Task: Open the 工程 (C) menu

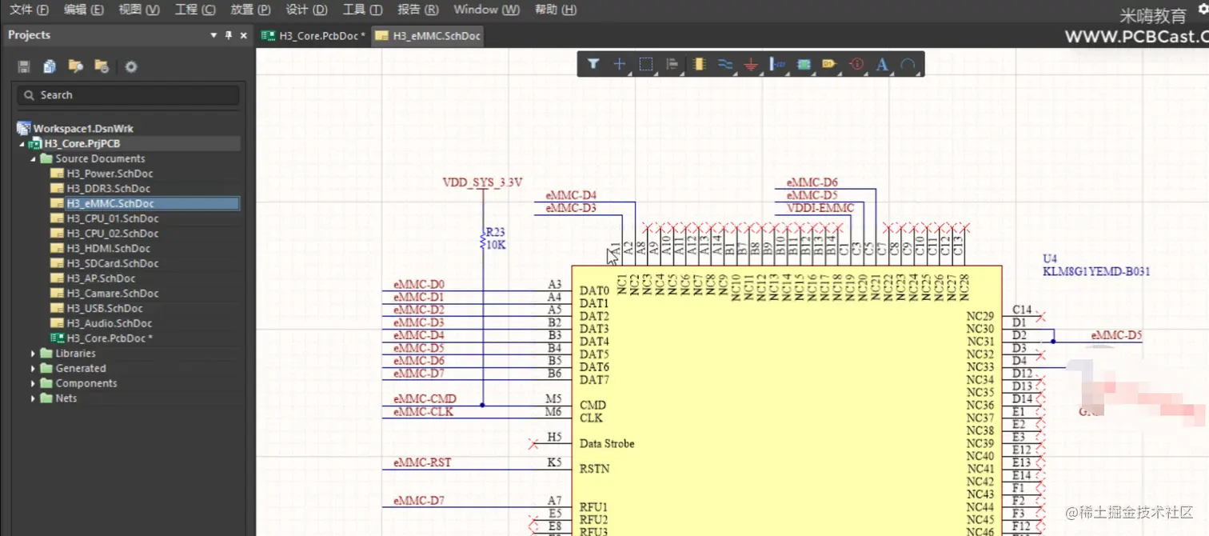Action: [x=195, y=10]
